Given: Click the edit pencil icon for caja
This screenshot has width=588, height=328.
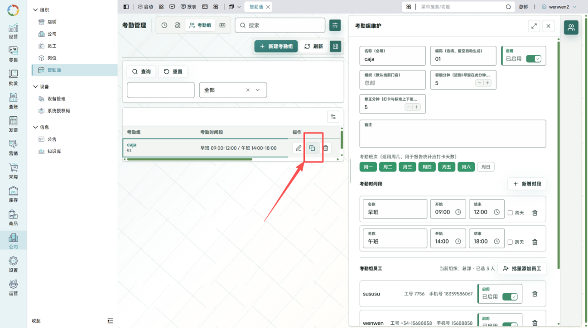Looking at the screenshot, I should tap(298, 148).
